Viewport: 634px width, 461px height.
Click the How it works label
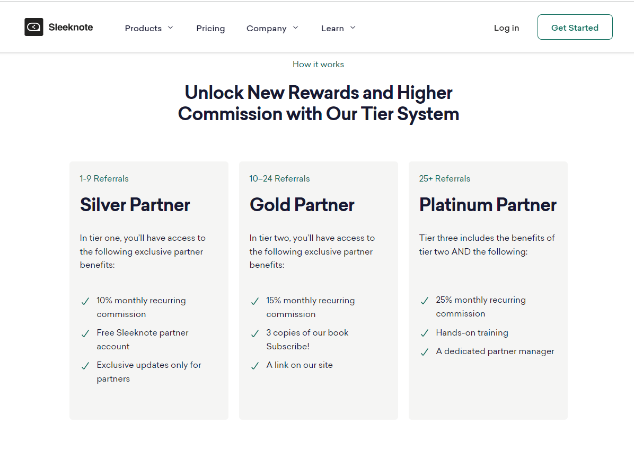318,64
